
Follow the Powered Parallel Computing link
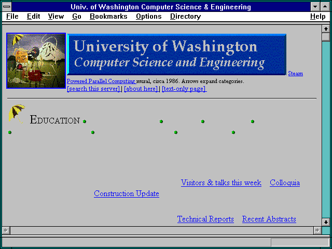point(101,81)
